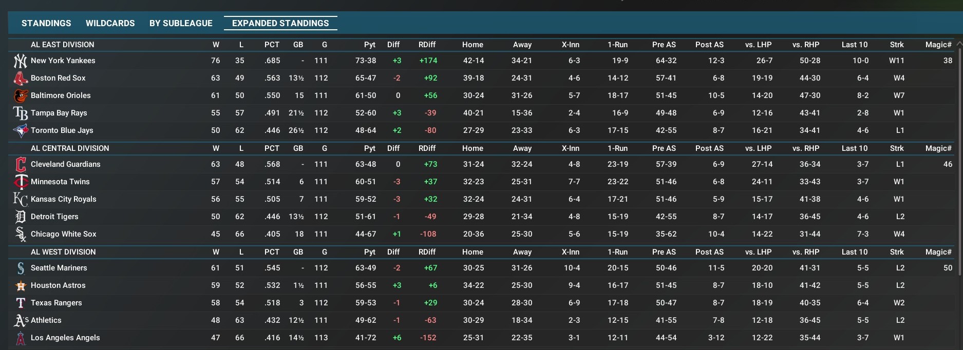Click the Chicago White Sox team name
The image size is (963, 350).
click(63, 234)
